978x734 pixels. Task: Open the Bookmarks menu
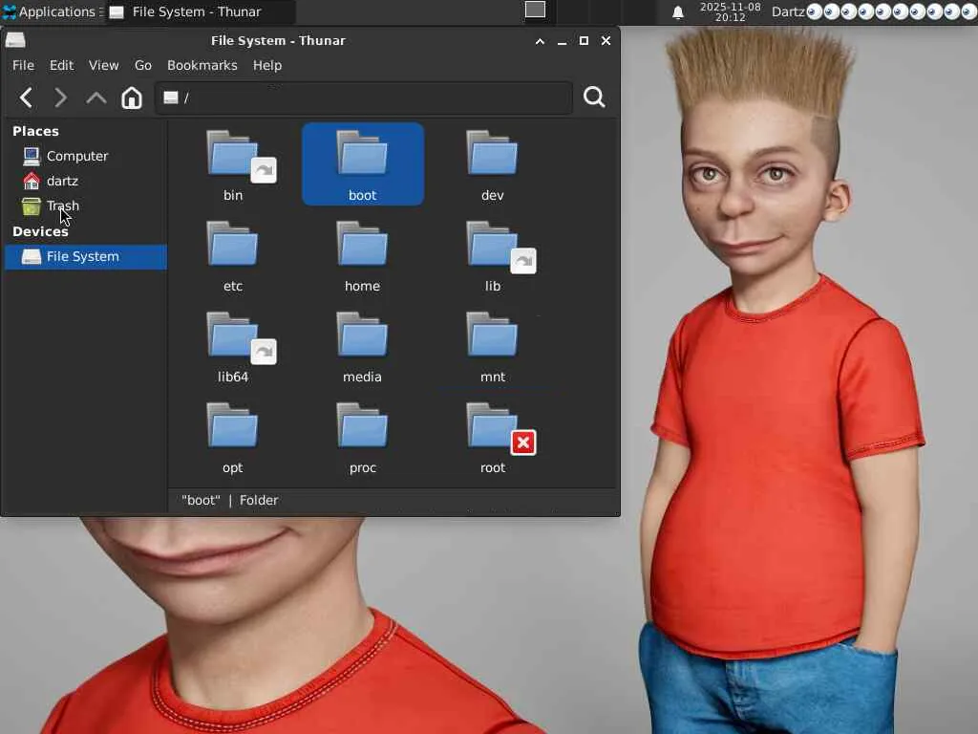click(x=202, y=65)
